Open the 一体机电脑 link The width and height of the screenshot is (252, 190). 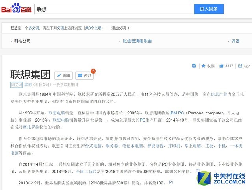[236, 146]
